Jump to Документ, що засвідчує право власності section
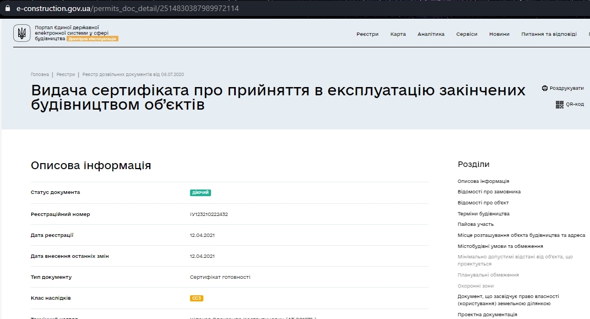This screenshot has height=319, width=590. (508, 300)
